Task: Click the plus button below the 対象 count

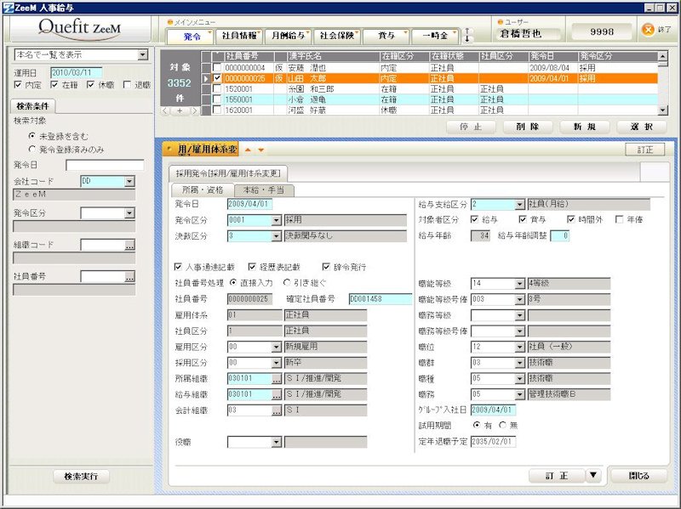Action: 180,111
